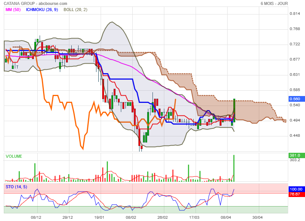Click the 0.722 price axis label
The width and height of the screenshot is (305, 221).
coord(295,44)
